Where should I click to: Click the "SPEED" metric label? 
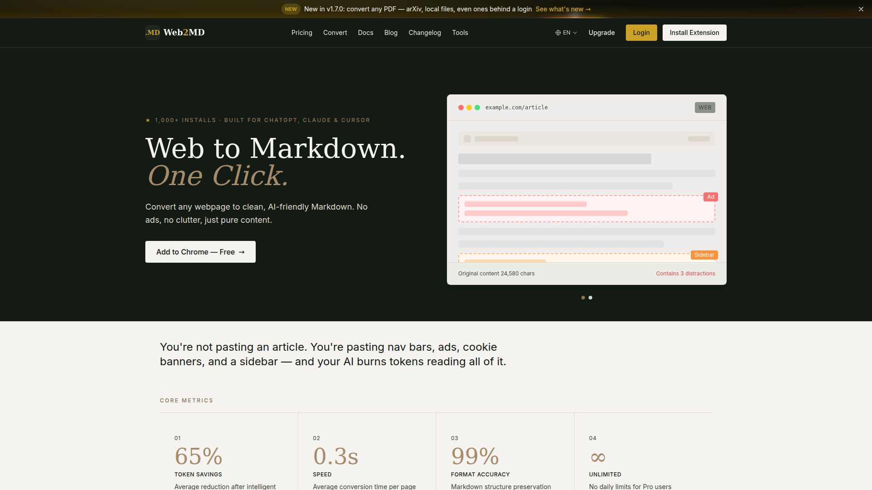pyautogui.click(x=322, y=475)
